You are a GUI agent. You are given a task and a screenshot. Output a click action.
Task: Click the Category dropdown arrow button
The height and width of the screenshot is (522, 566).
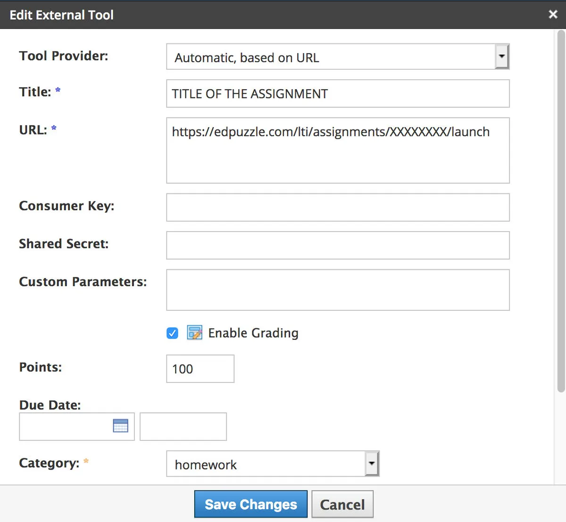point(372,464)
